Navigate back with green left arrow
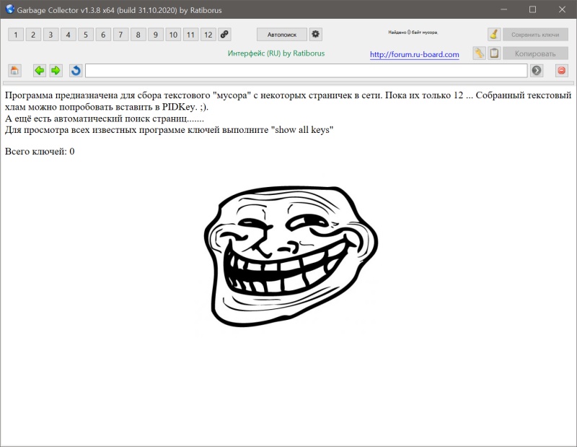The image size is (577, 447). click(x=40, y=70)
